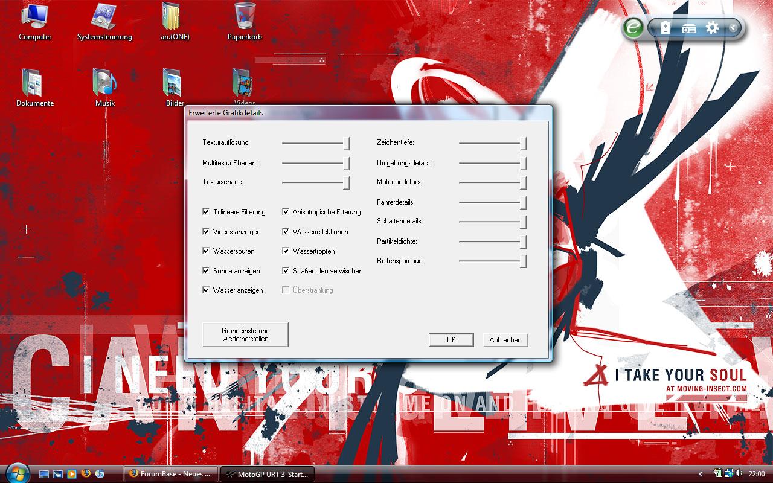Click the Umgebungsdetails slider handle
Image resolution: width=773 pixels, height=483 pixels.
click(x=524, y=163)
